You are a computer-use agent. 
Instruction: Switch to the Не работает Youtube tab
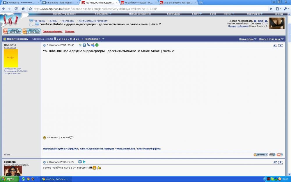coord(139,3)
